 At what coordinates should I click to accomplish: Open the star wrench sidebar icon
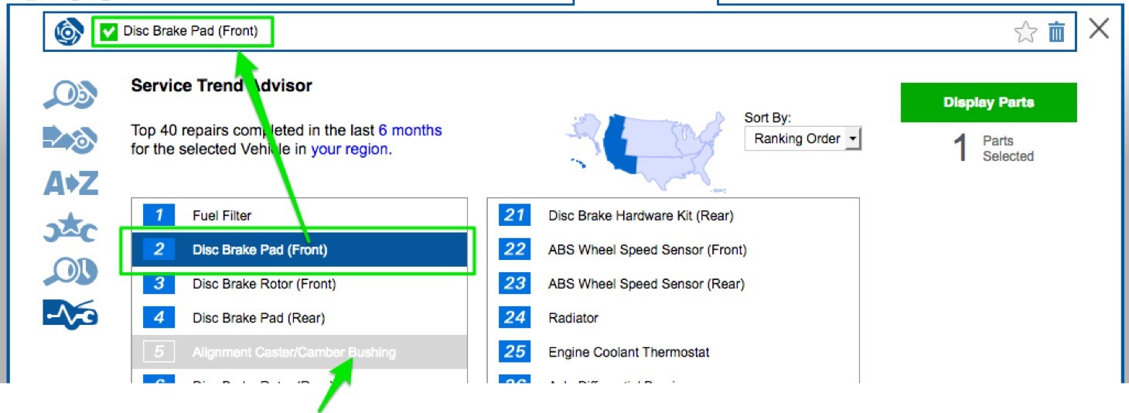[x=70, y=229]
